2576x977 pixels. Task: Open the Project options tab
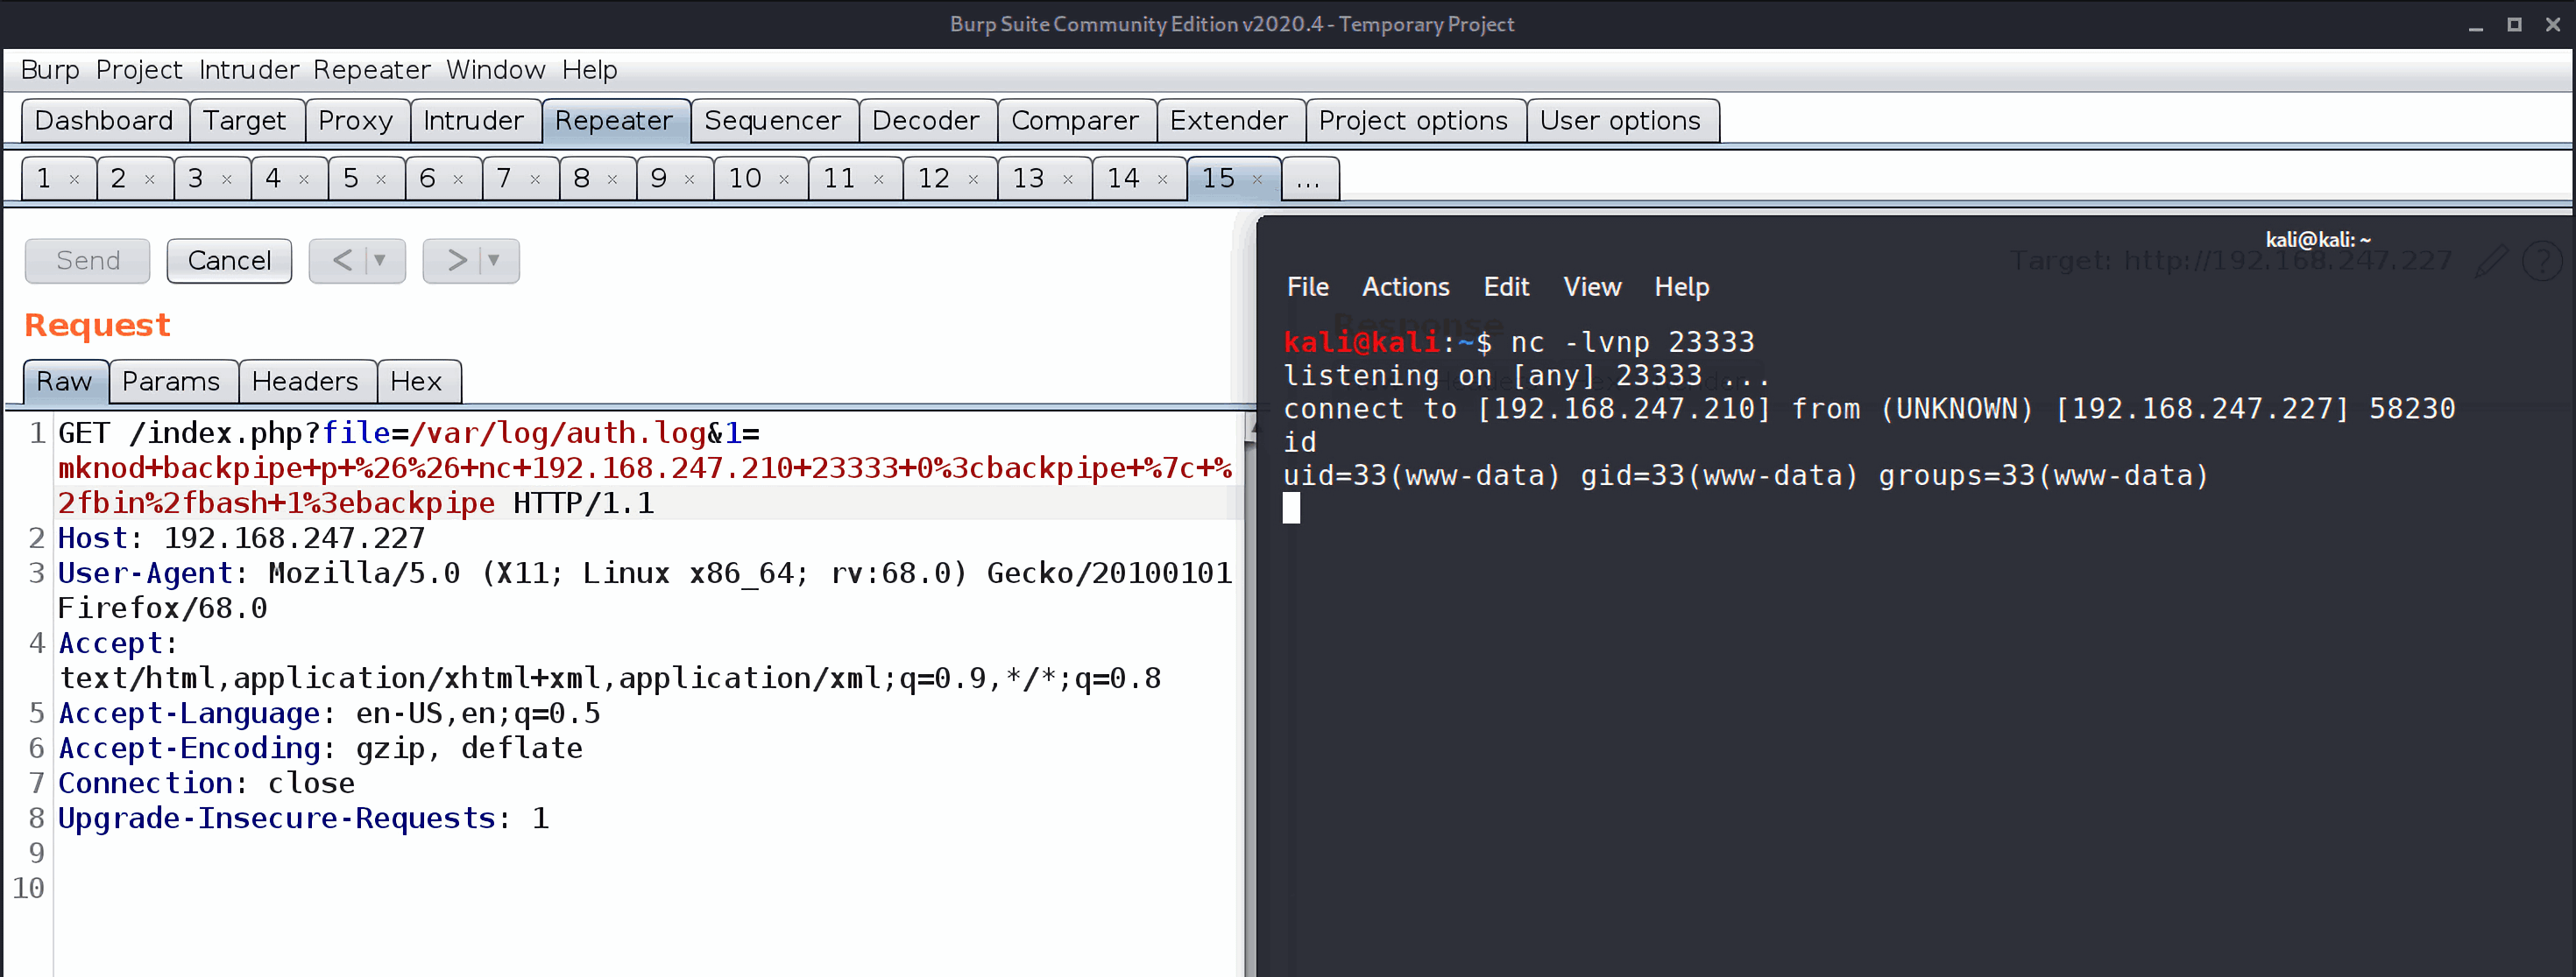click(1414, 121)
